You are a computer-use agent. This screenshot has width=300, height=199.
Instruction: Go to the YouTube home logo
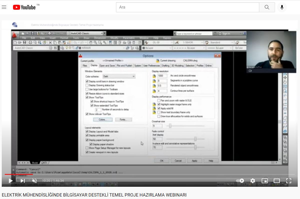click(x=24, y=7)
